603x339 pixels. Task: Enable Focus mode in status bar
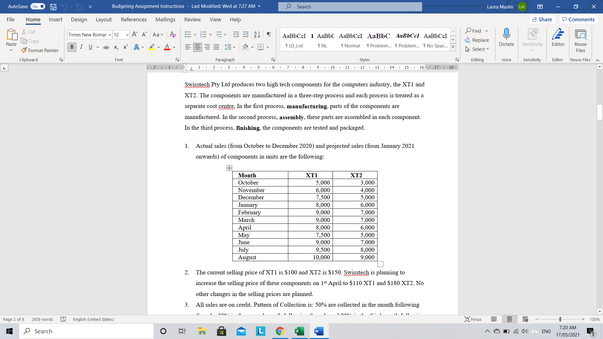point(473,319)
